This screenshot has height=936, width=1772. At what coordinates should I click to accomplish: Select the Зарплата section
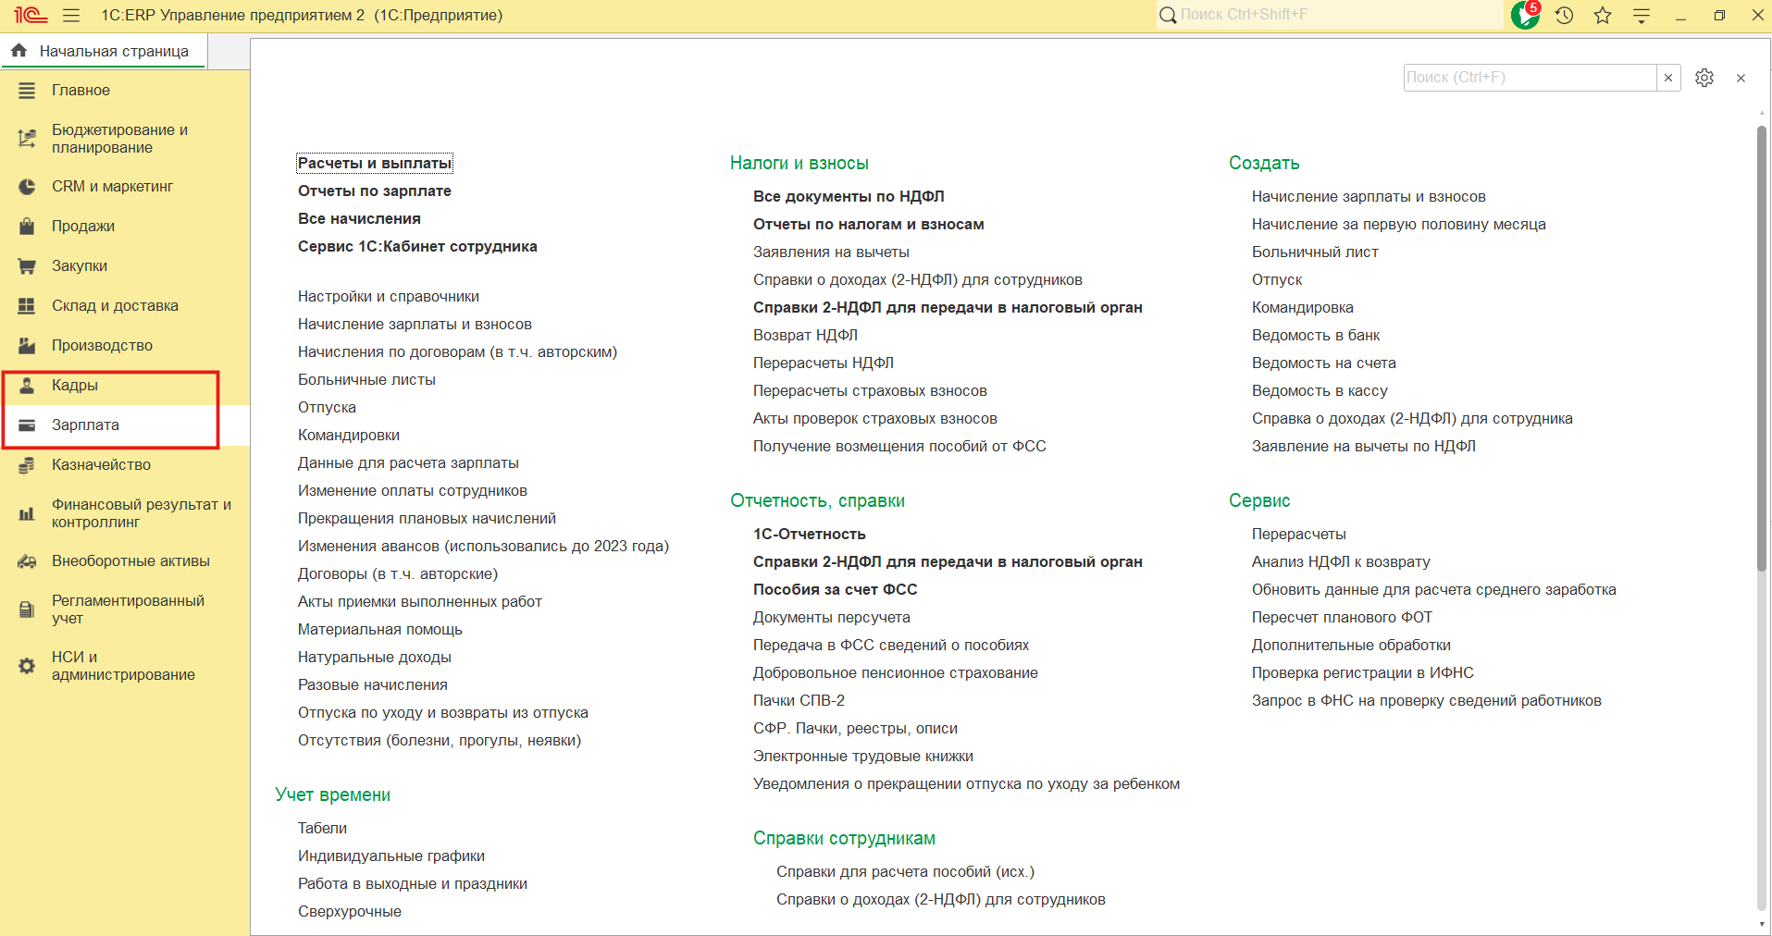(125, 425)
